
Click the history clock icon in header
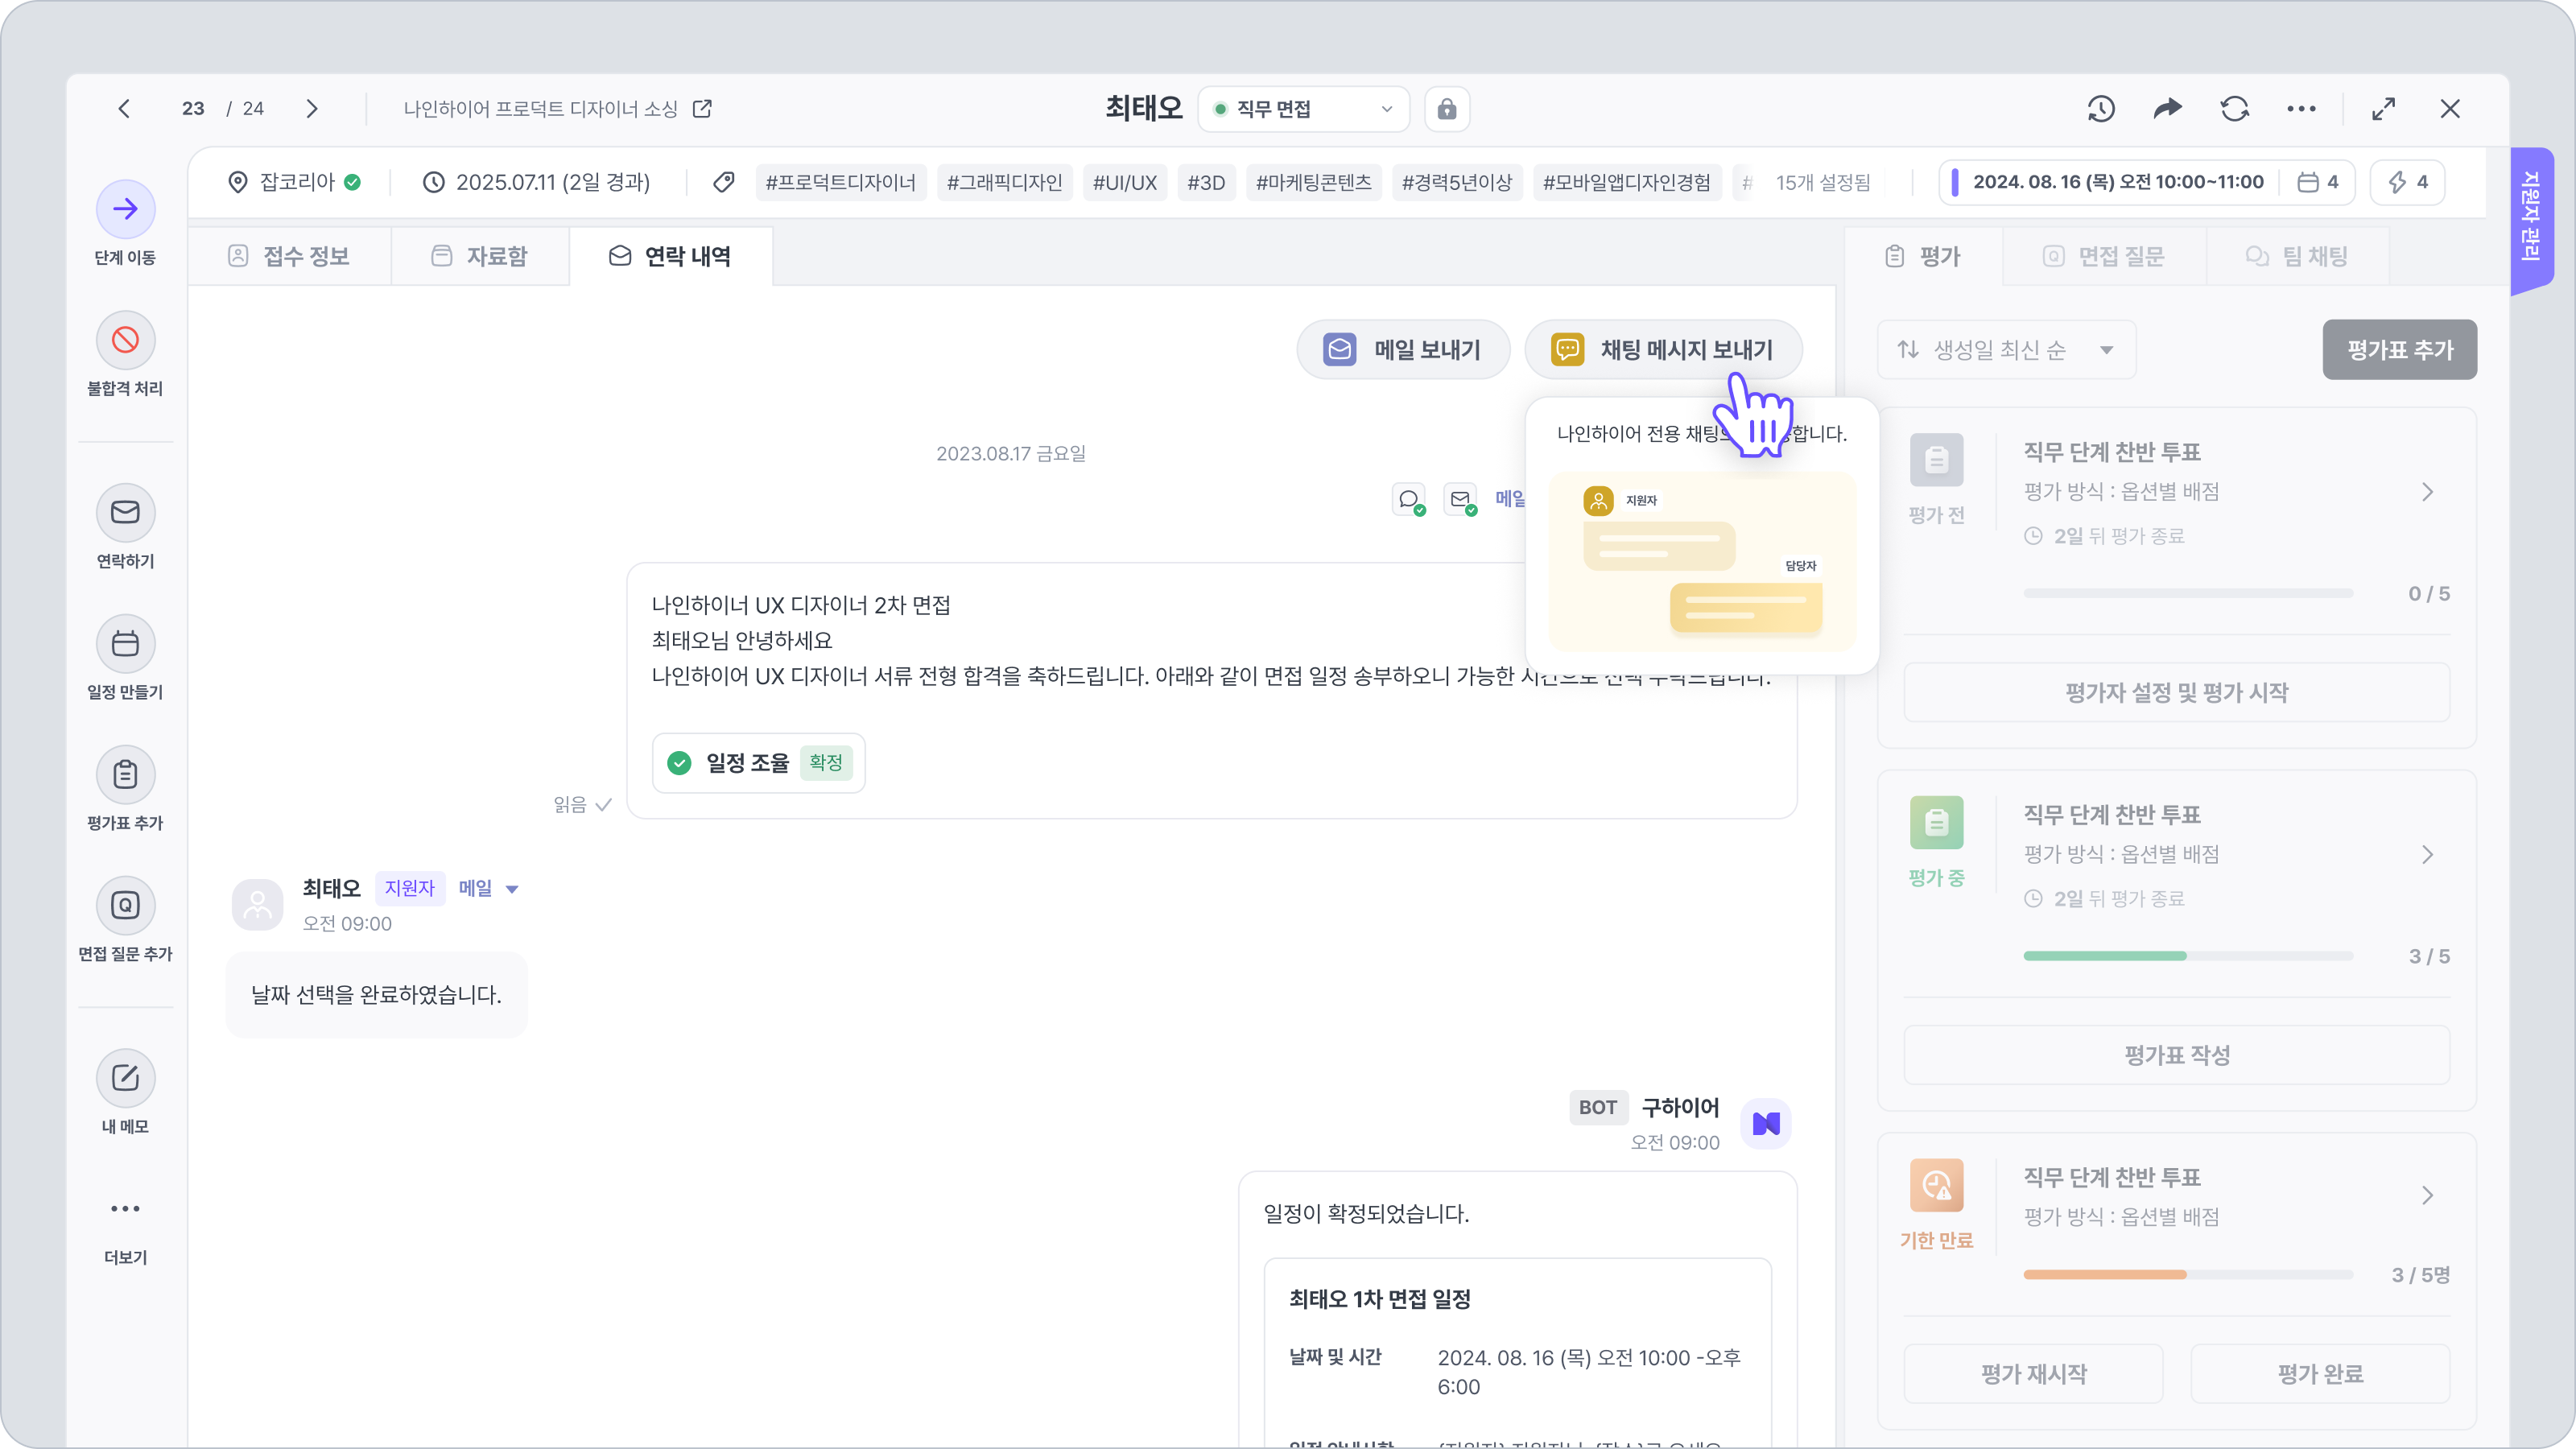click(x=2101, y=109)
